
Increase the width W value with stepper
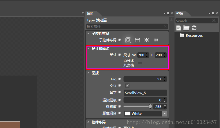coord(147,54)
